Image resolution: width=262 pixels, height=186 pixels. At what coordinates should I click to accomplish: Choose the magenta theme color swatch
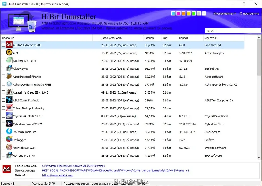tap(178, 14)
